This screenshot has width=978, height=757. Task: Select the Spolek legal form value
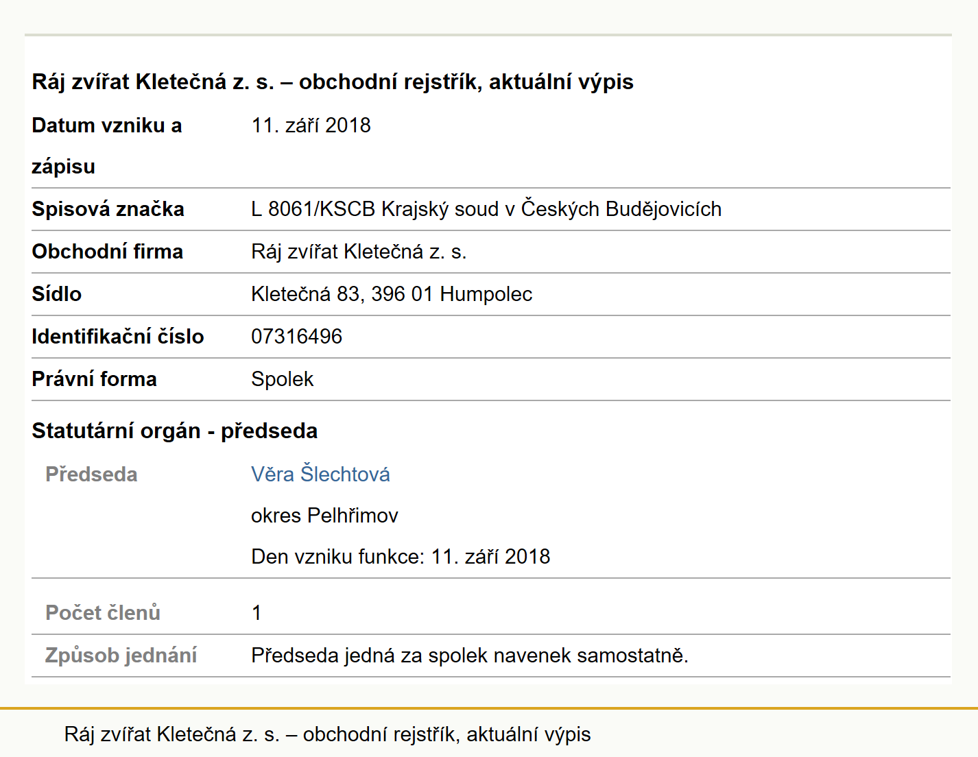pyautogui.click(x=282, y=379)
